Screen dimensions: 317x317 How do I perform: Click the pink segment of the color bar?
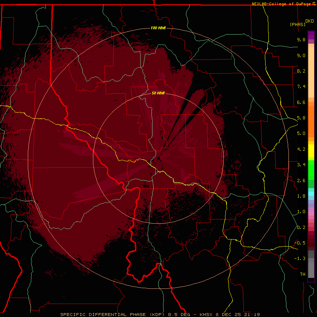click(311, 213)
